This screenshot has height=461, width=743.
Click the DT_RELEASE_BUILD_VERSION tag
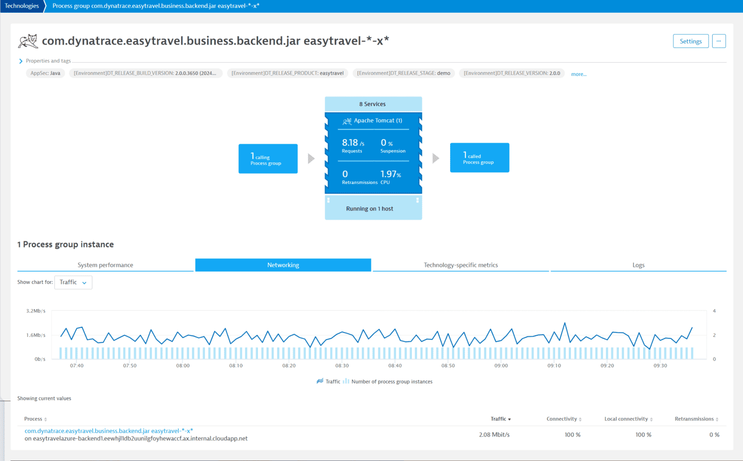(x=145, y=73)
